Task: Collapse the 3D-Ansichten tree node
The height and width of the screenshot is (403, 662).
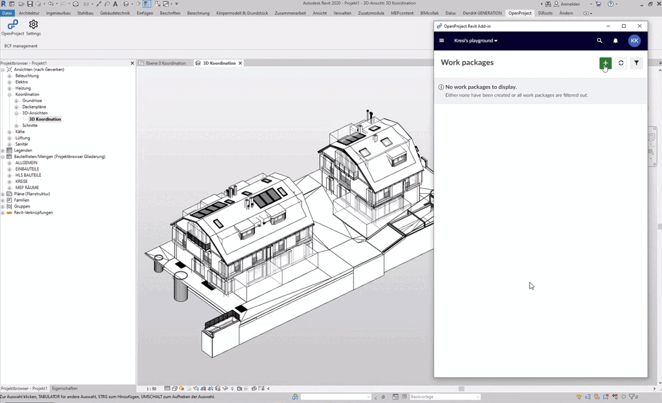Action: [x=17, y=113]
